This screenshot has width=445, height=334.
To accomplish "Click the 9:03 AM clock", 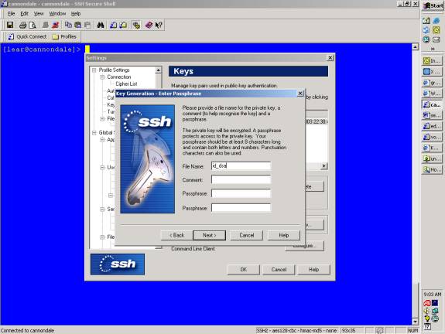I will (x=433, y=295).
